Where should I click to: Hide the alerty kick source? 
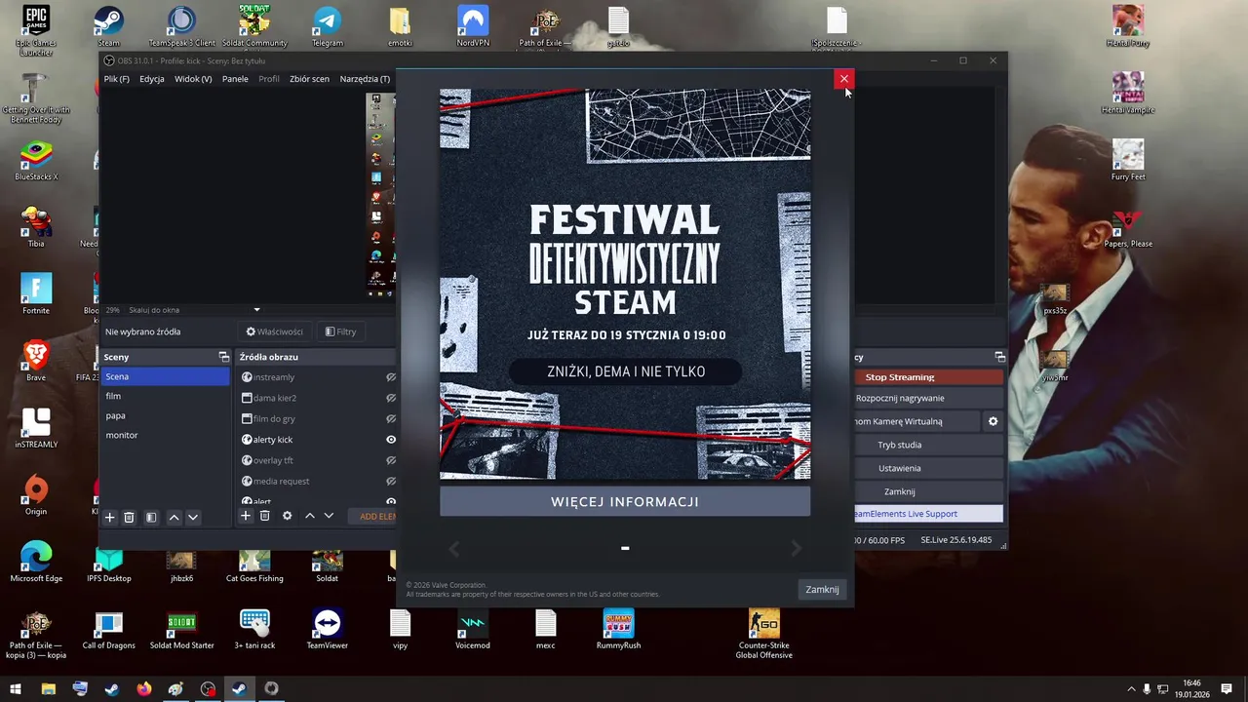pyautogui.click(x=390, y=440)
